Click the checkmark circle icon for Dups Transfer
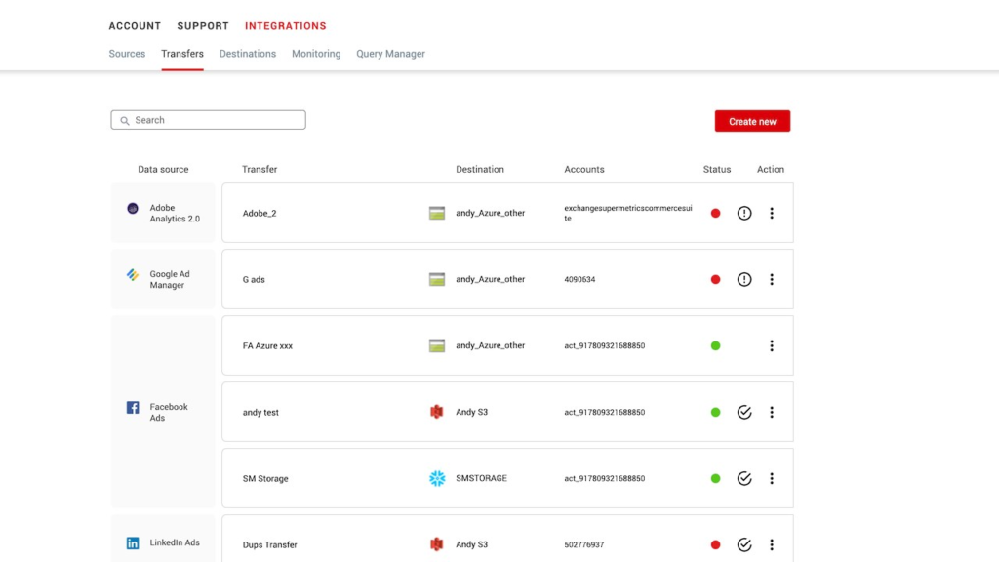The image size is (999, 562). (x=744, y=544)
